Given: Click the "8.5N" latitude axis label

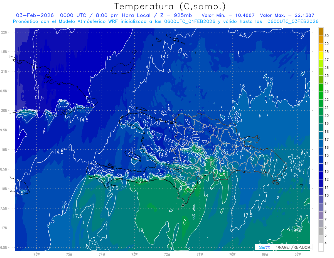Looking at the screenshot, I should pos(4,169).
